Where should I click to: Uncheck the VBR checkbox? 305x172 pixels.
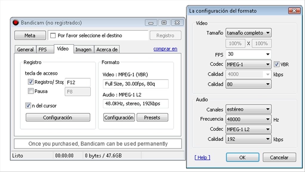coord(276,64)
